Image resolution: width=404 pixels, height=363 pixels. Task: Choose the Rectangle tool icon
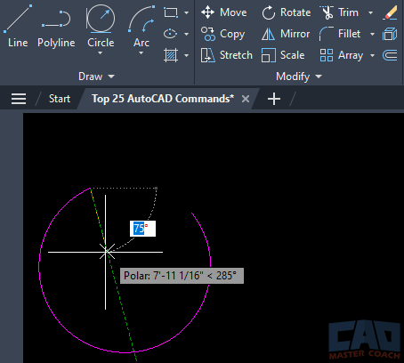pos(171,12)
